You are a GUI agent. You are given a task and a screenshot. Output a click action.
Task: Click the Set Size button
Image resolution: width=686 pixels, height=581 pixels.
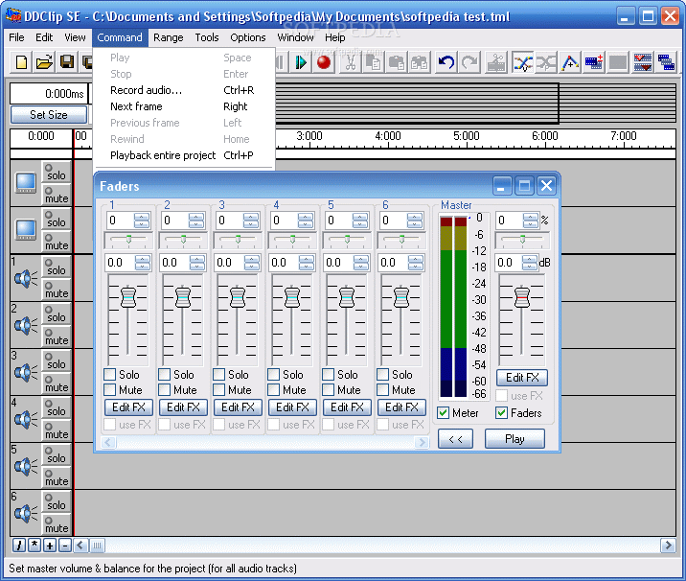(x=49, y=115)
